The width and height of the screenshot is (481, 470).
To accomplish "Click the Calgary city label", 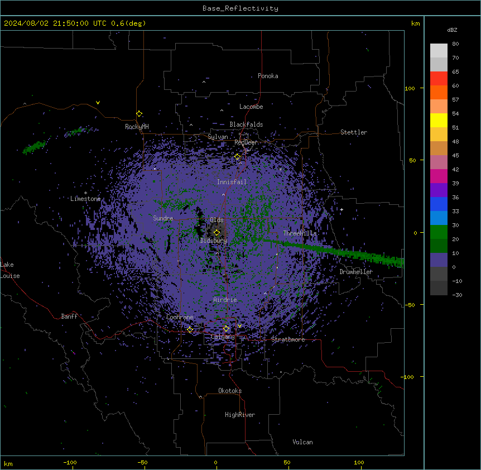I will [223, 337].
